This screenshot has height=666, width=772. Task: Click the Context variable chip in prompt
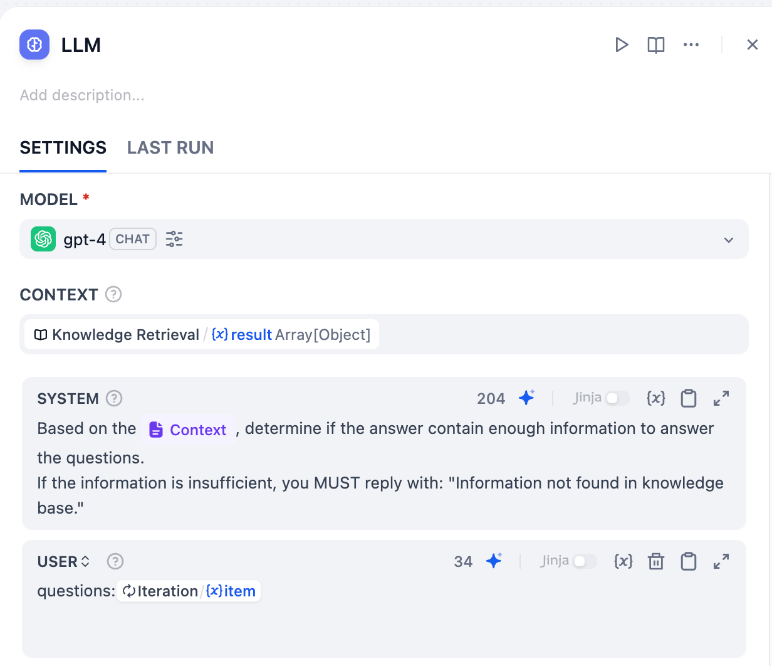[x=188, y=430]
